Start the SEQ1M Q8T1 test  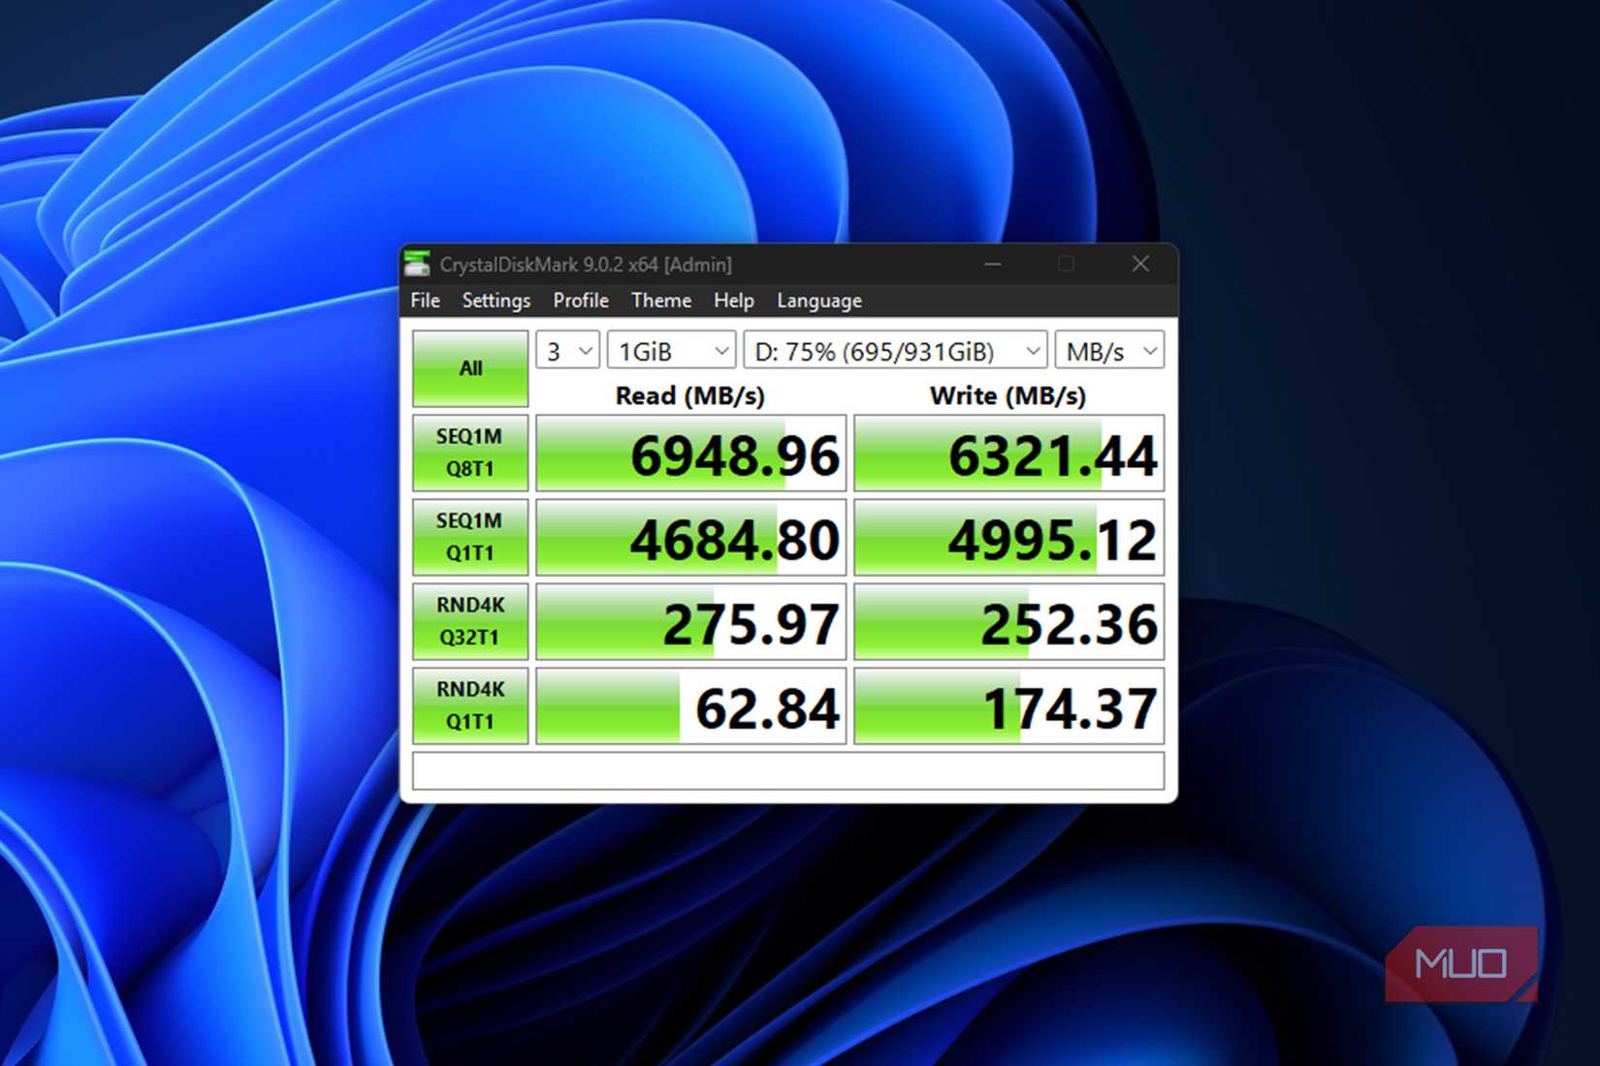[470, 453]
